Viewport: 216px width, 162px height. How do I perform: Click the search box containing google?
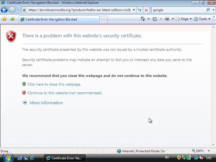pos(178,10)
